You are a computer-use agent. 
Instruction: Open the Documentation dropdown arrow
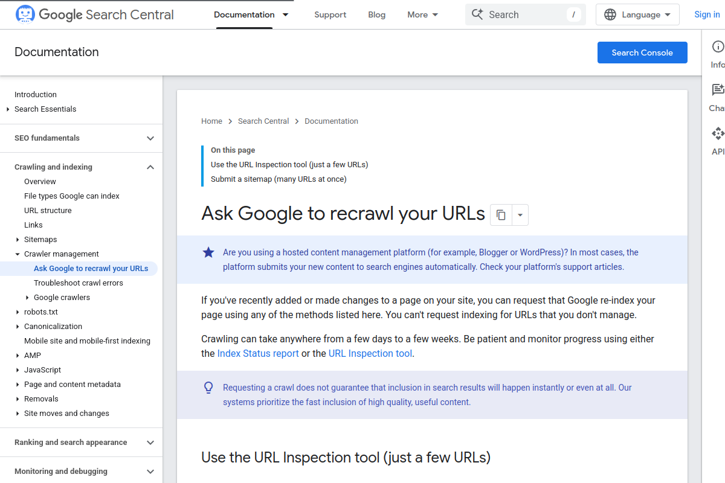(285, 14)
